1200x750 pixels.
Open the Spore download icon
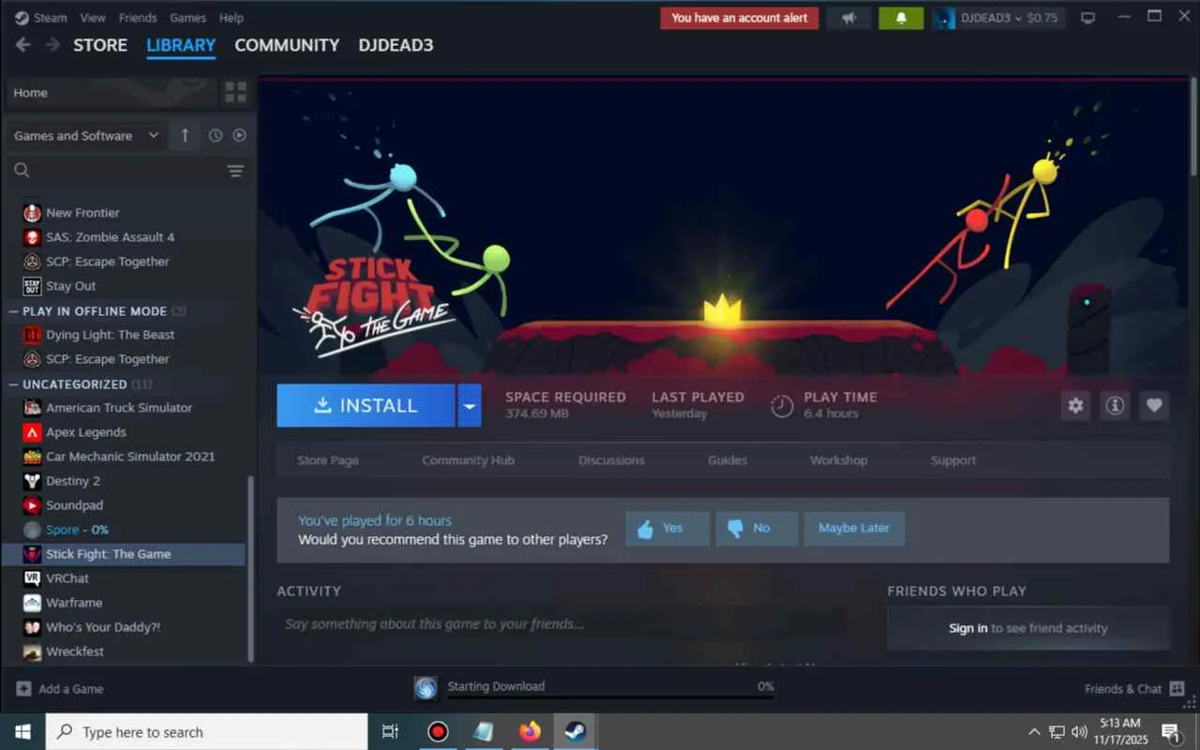[426, 688]
